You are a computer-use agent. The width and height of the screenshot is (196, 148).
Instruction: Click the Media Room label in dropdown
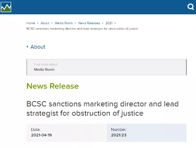coord(44,70)
